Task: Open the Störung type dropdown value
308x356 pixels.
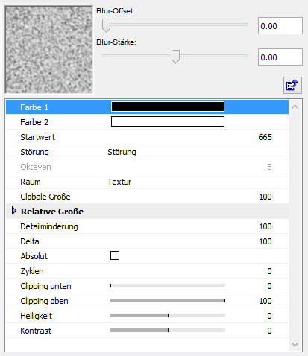Action: [122, 152]
